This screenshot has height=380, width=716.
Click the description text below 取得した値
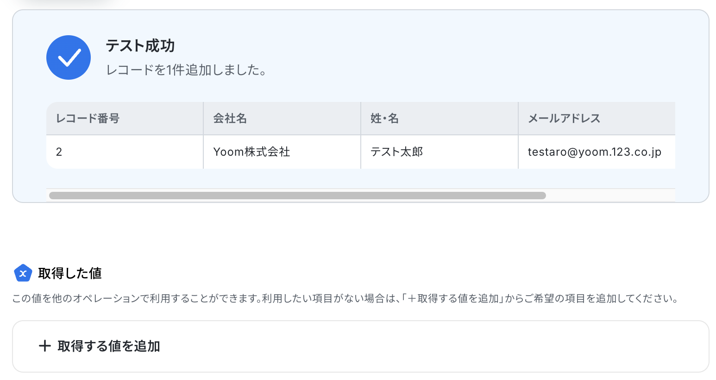click(345, 298)
